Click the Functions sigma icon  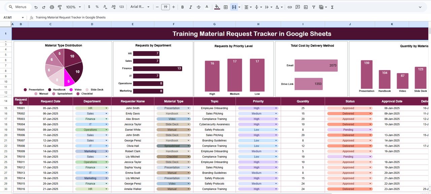pyautogui.click(x=332, y=7)
